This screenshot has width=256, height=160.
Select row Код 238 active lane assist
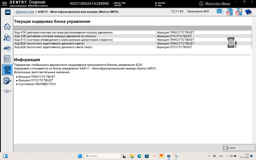[133, 36]
